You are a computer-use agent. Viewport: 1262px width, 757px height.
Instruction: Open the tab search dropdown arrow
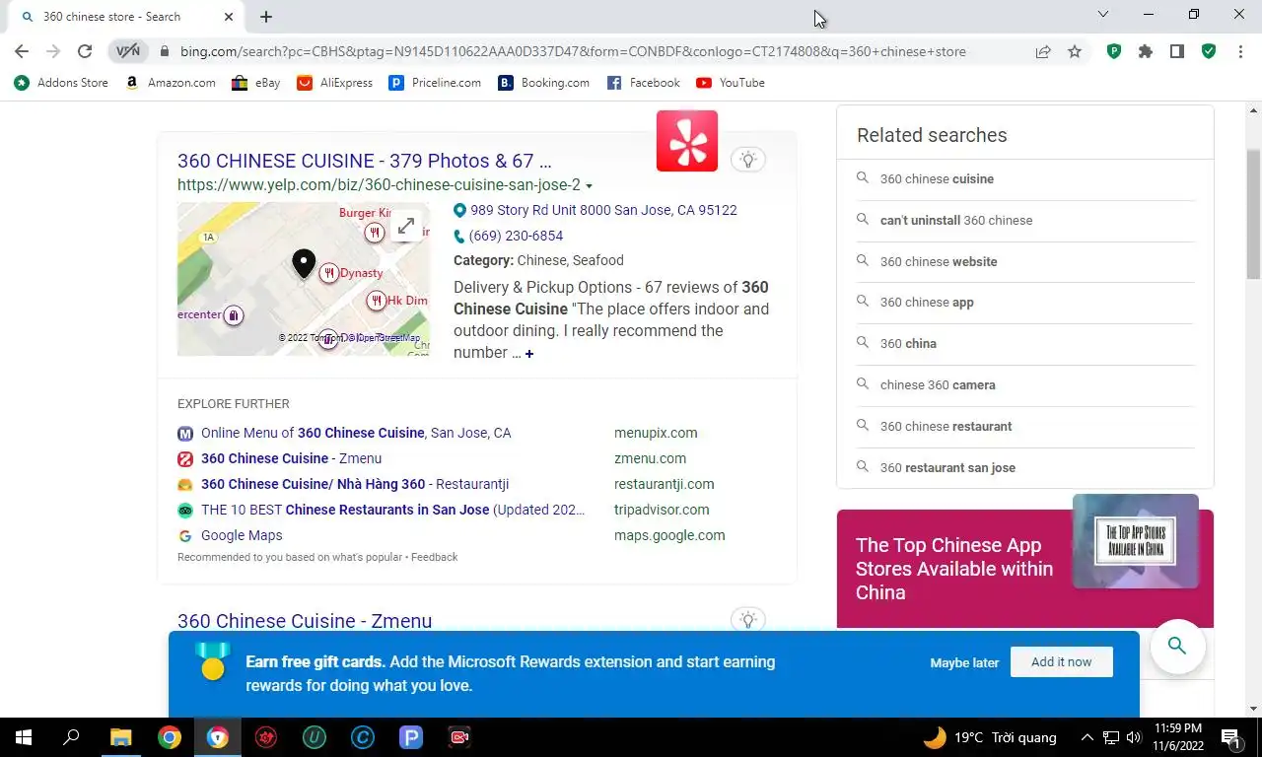(x=1103, y=14)
